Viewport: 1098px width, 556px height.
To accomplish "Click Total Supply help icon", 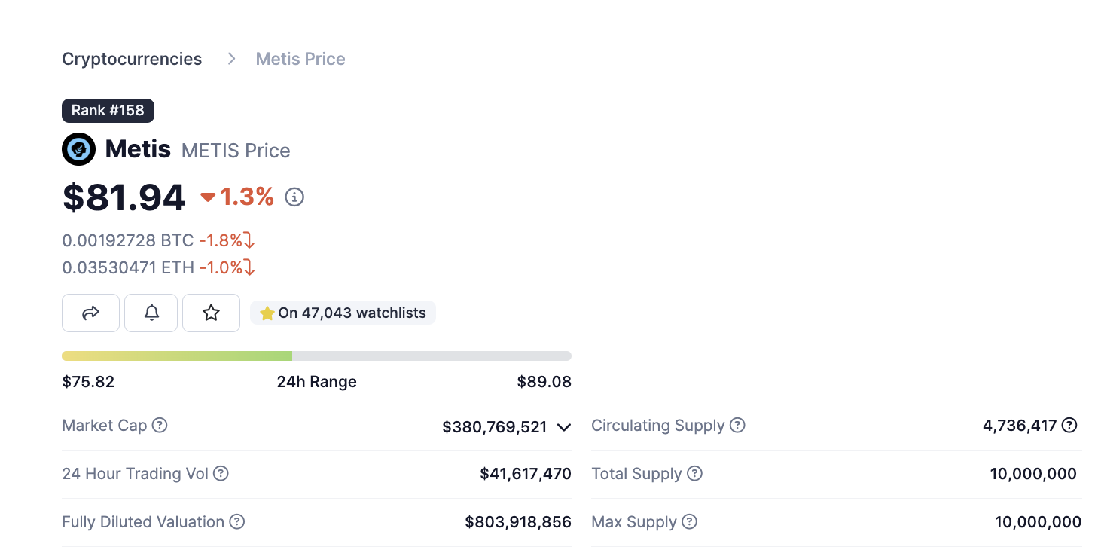I will (695, 474).
